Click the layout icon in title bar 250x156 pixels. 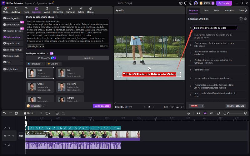click(x=181, y=3)
